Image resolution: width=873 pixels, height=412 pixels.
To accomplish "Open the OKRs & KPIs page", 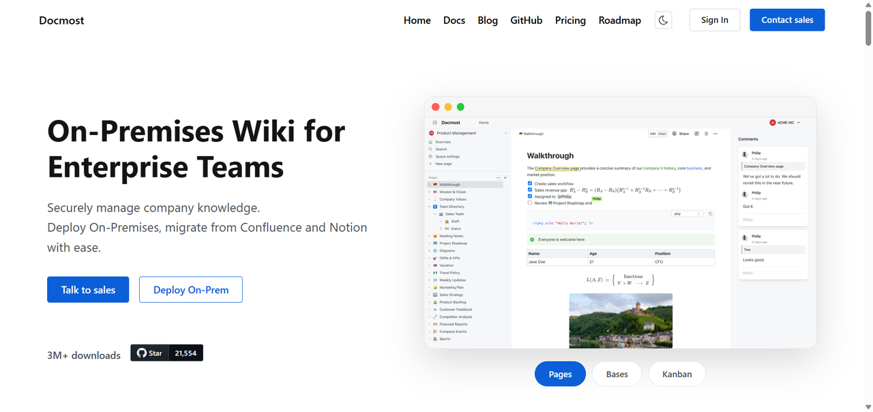I will (x=449, y=258).
